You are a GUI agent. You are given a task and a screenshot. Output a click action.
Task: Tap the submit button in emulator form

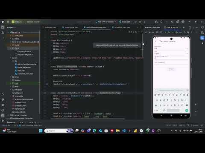coord(171,69)
